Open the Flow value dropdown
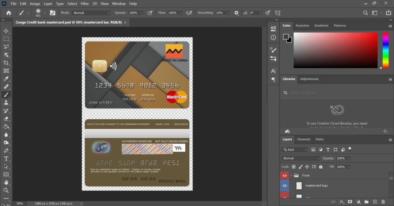394x206 pixels. pos(180,13)
